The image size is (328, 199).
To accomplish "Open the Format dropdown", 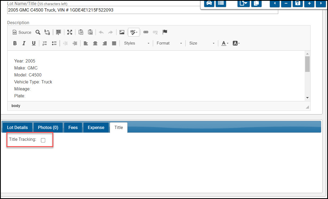I will [169, 43].
